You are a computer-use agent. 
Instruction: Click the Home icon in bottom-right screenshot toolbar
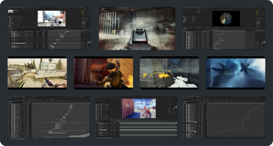coord(184,96)
